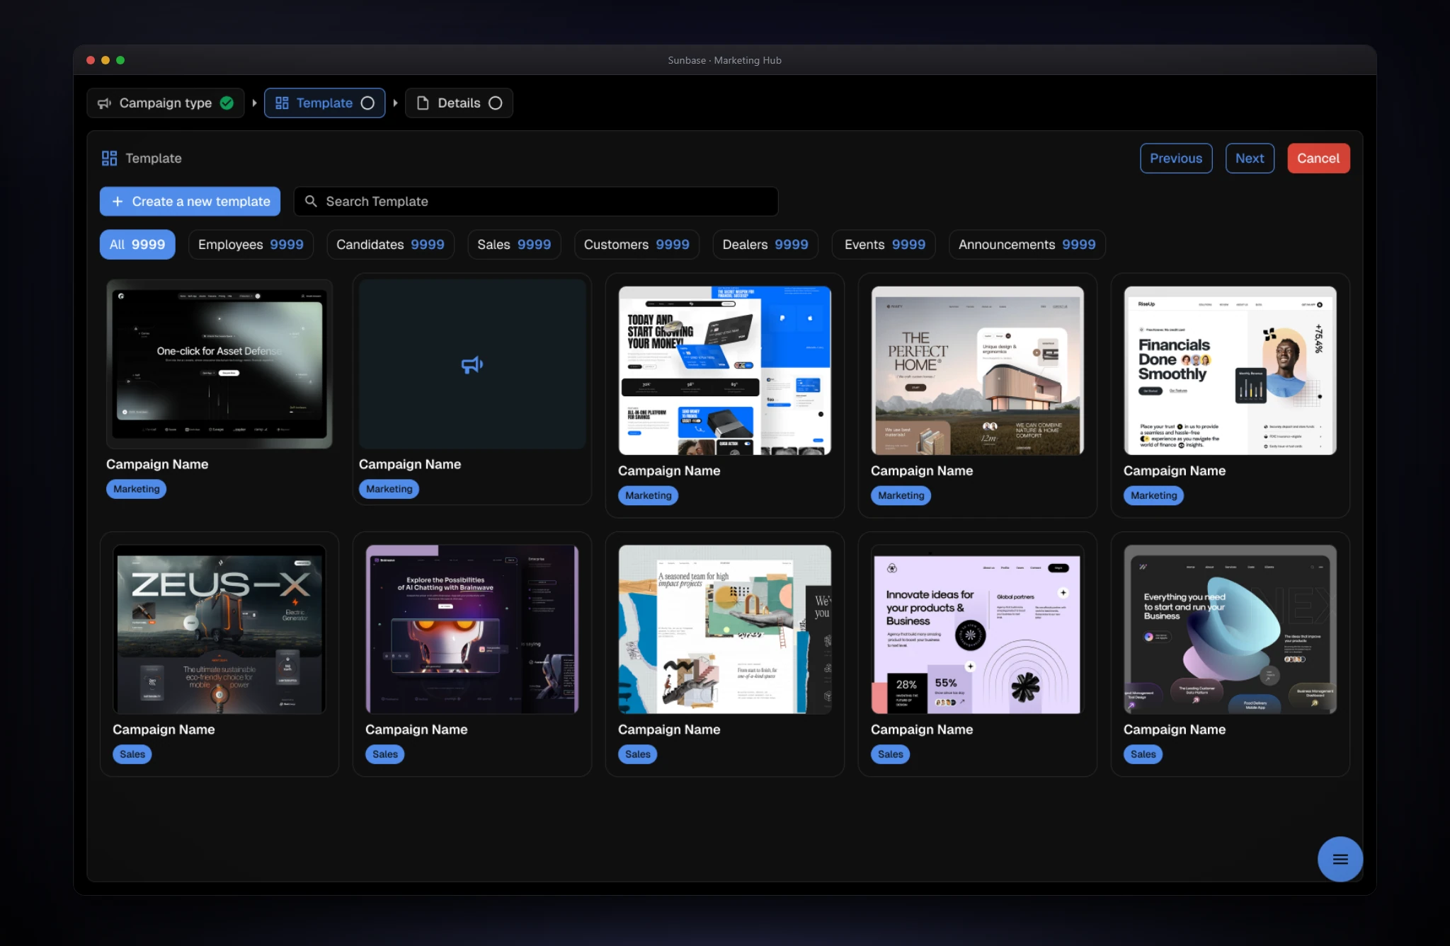The height and width of the screenshot is (946, 1450).
Task: Click the circle status indicator on Details step
Action: (x=496, y=103)
